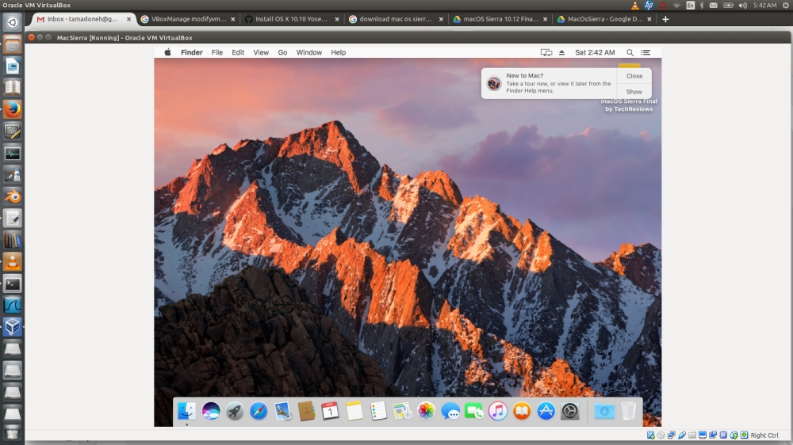The width and height of the screenshot is (793, 445).
Task: Open the Help menu in Finder
Action: click(339, 52)
